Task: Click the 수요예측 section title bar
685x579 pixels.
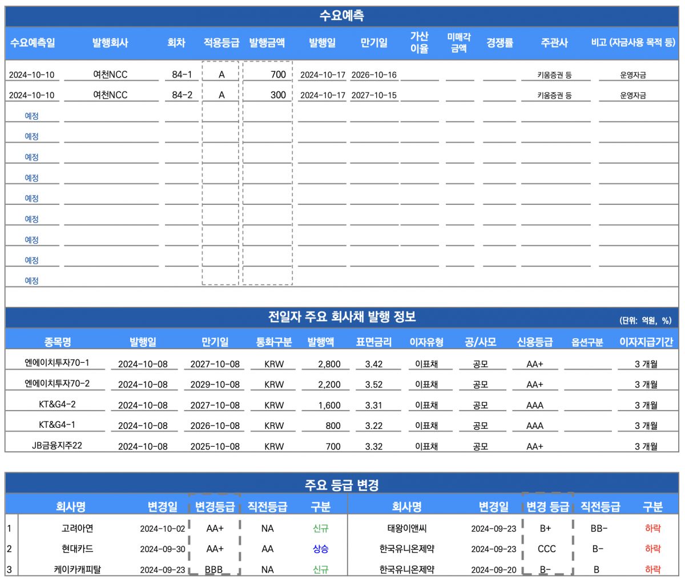Action: [x=341, y=16]
